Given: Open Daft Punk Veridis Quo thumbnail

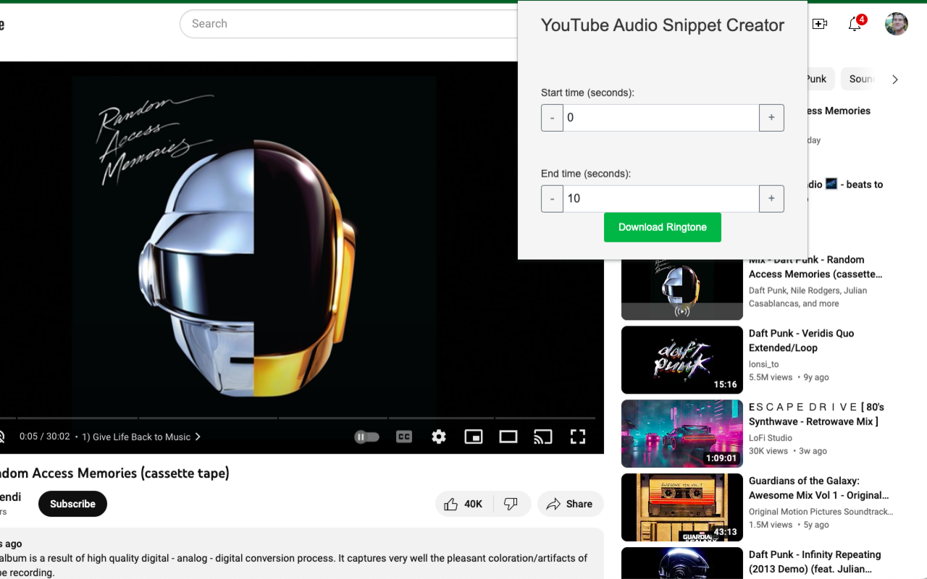Looking at the screenshot, I should click(x=682, y=360).
